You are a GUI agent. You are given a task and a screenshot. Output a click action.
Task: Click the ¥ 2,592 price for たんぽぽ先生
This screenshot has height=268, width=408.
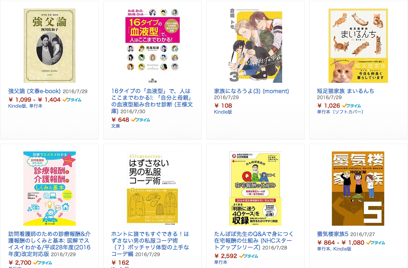[226, 256]
